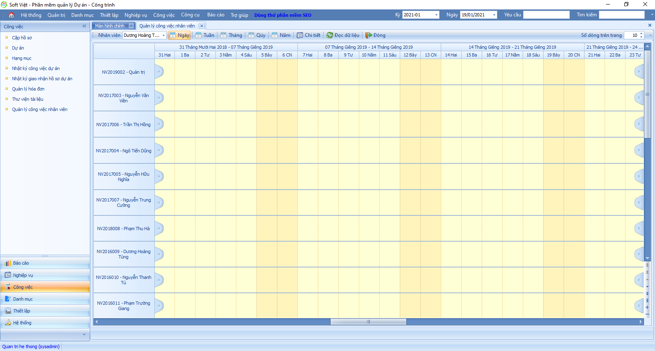Choose the Năm year view

[281, 35]
